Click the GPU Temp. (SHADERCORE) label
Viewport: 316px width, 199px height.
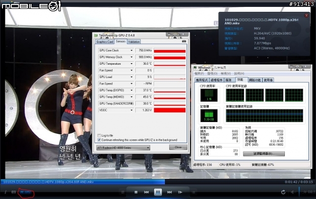pyautogui.click(x=116, y=104)
